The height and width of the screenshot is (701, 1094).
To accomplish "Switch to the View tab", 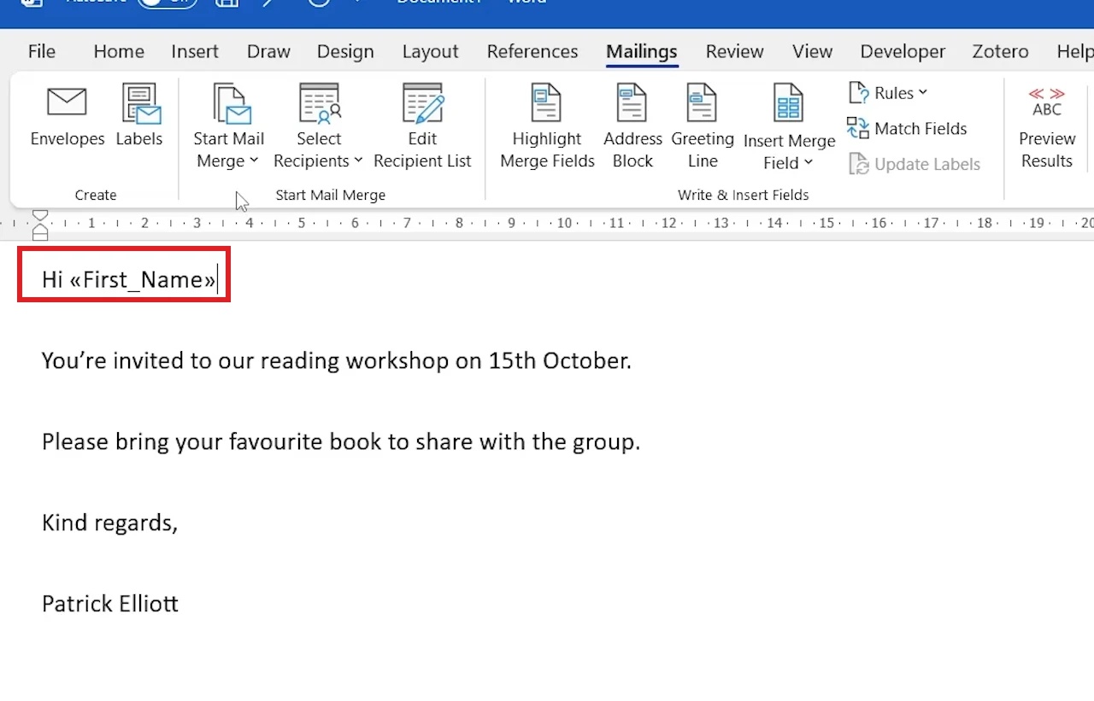I will click(812, 51).
